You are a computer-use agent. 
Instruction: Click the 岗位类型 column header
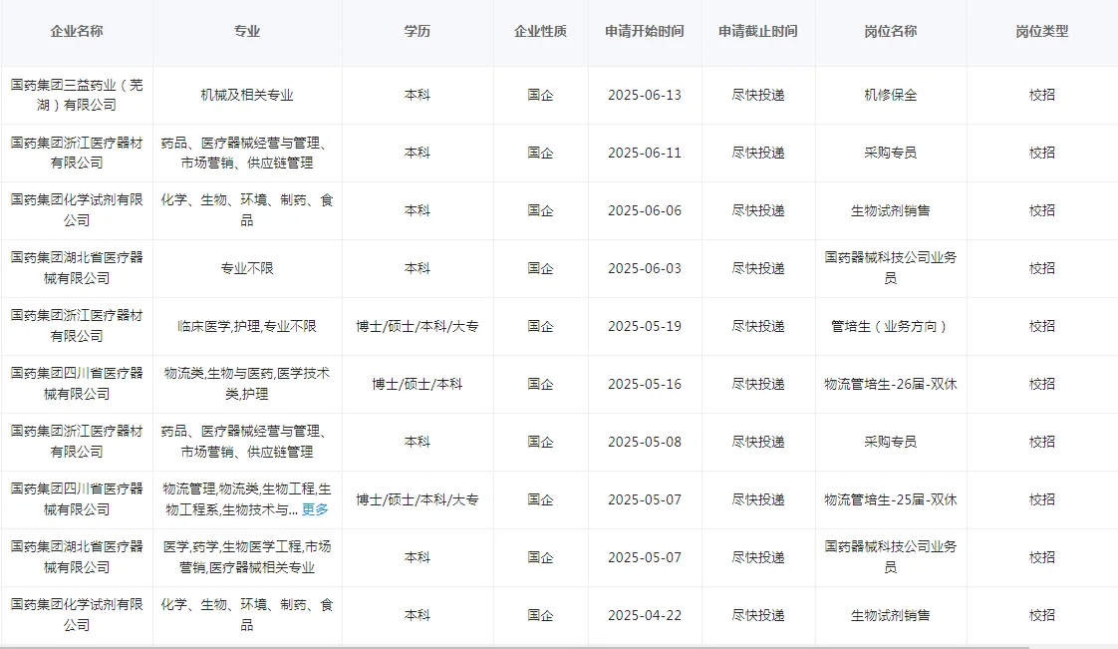[1041, 31]
